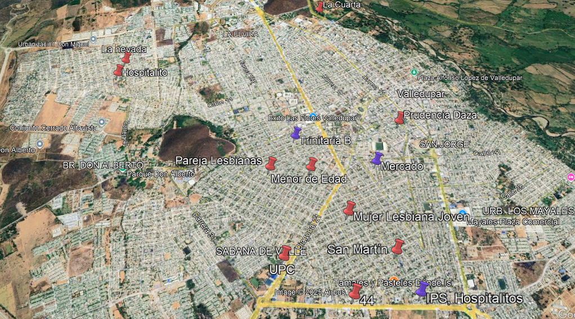The image size is (575, 319).
Task: Click the Prudencia Daza red pin
Action: click(399, 117)
